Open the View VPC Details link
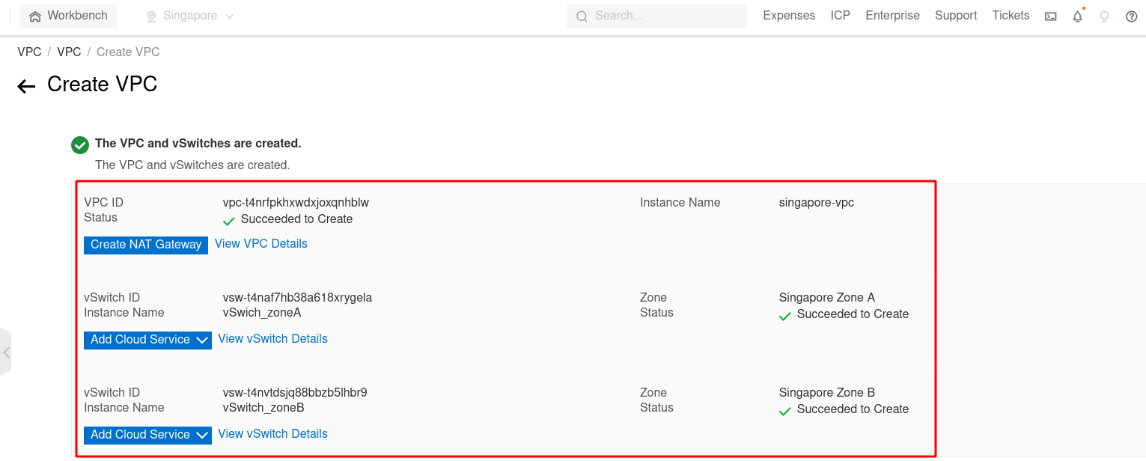Image resolution: width=1146 pixels, height=461 pixels. pyautogui.click(x=260, y=244)
